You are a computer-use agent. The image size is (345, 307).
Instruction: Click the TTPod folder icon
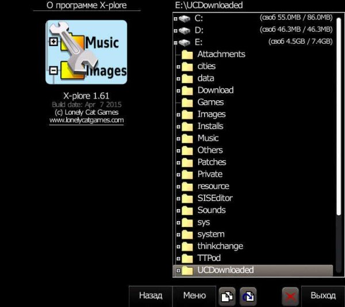pos(187,259)
